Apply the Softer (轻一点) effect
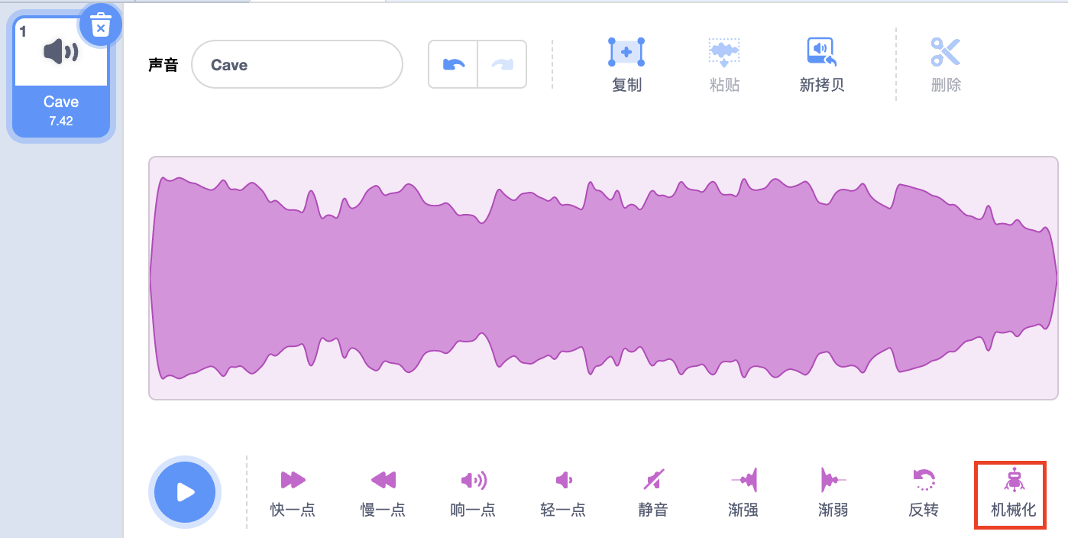The height and width of the screenshot is (538, 1068). 563,481
